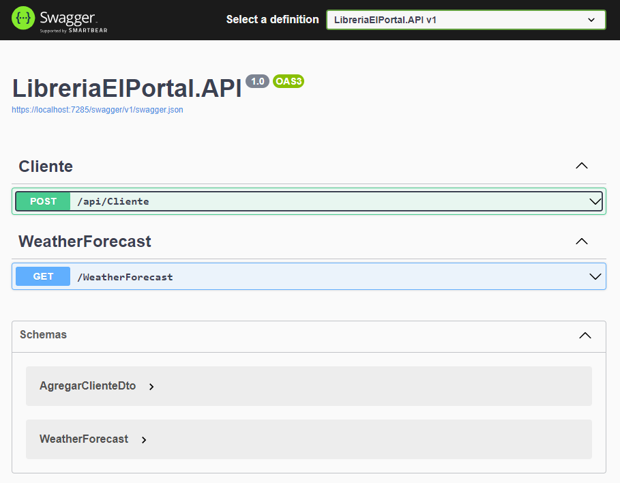Collapse the Cliente section with its arrow
Viewport: 620px width, 483px height.
581,166
